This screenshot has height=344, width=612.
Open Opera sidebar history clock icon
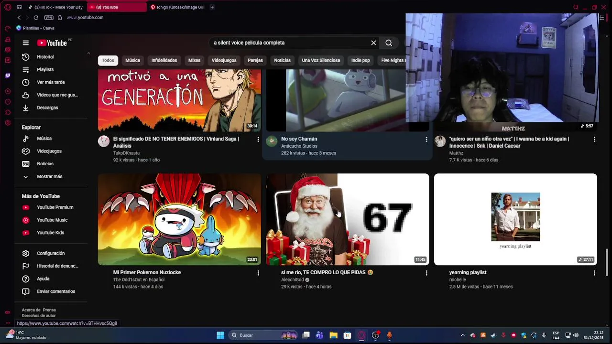point(8,102)
